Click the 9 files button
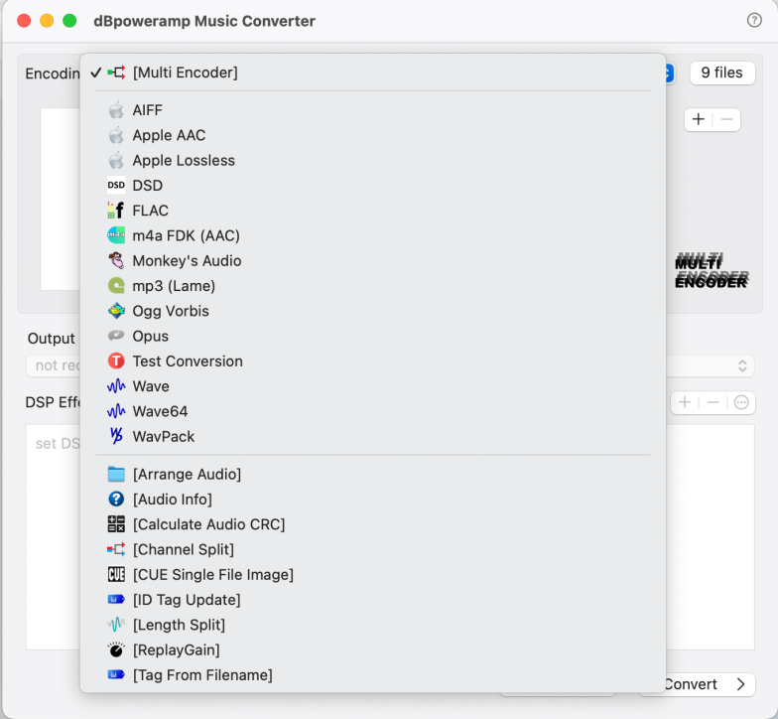The width and height of the screenshot is (778, 719). pyautogui.click(x=722, y=73)
